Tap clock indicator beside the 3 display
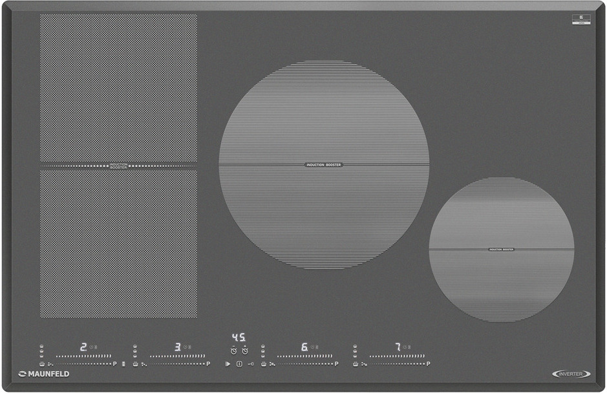 [186, 347]
